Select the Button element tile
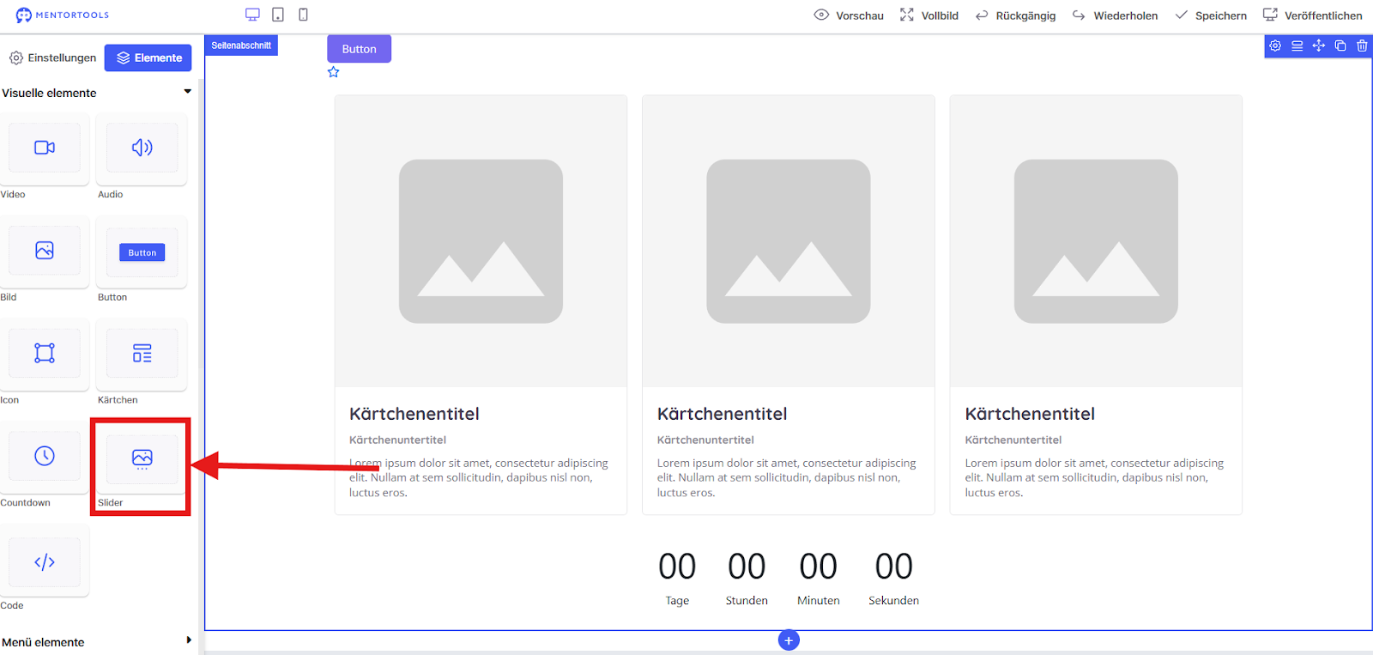Screen dimensions: 1373x655 pyautogui.click(x=142, y=251)
